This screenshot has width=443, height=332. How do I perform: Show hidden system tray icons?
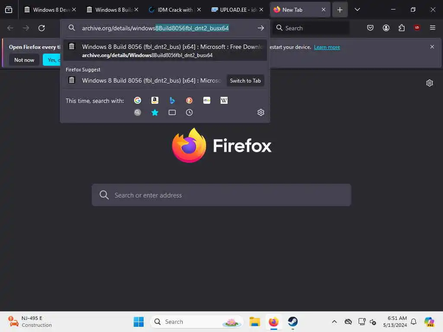pyautogui.click(x=334, y=322)
